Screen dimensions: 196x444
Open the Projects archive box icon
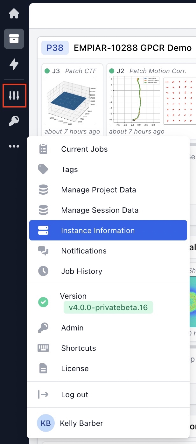coord(14,39)
